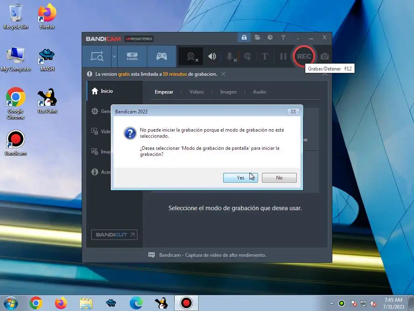Open output folder icon in title bar
414x311 pixels.
(x=257, y=38)
